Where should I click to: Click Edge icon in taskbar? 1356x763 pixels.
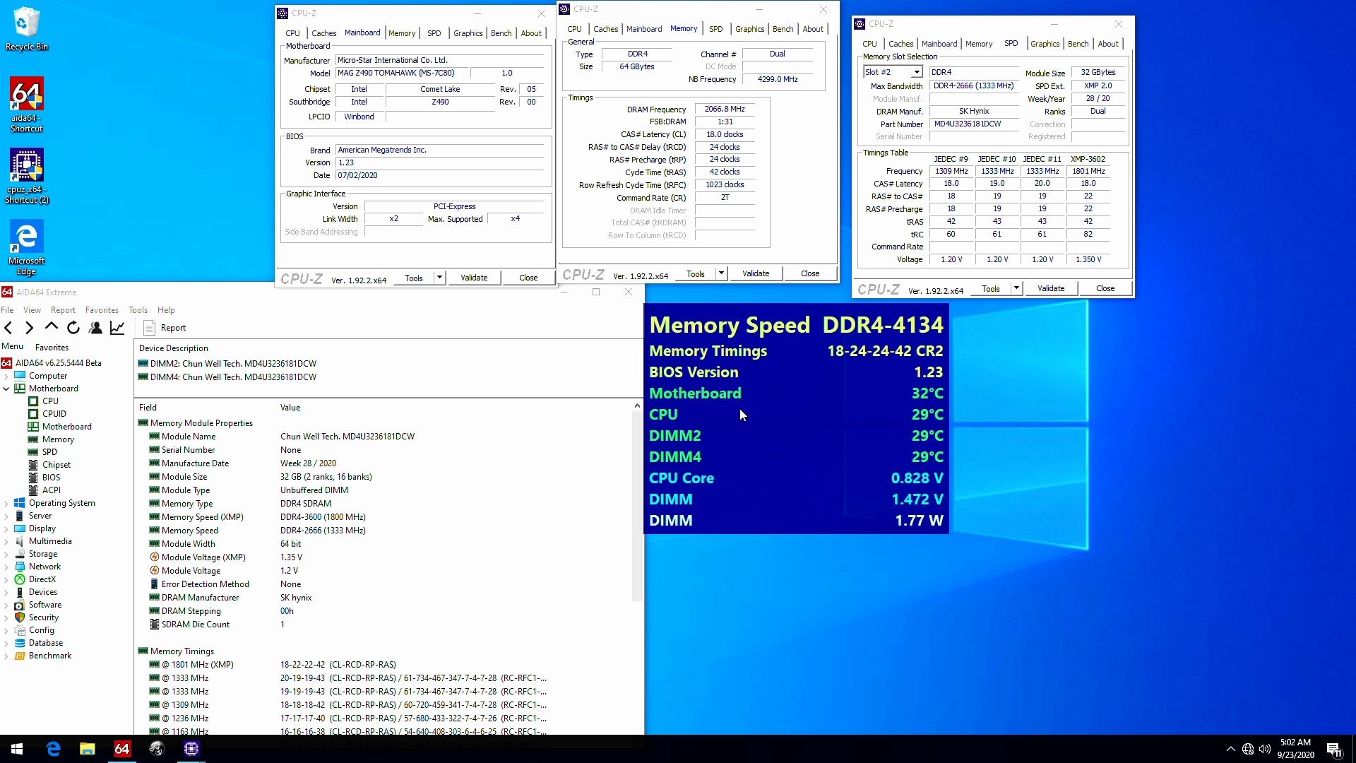point(53,749)
